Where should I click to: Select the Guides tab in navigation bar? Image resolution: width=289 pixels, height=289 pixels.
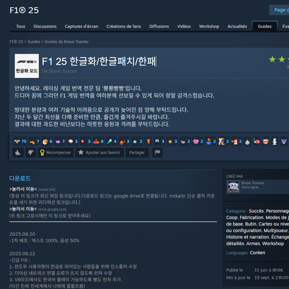tap(265, 27)
